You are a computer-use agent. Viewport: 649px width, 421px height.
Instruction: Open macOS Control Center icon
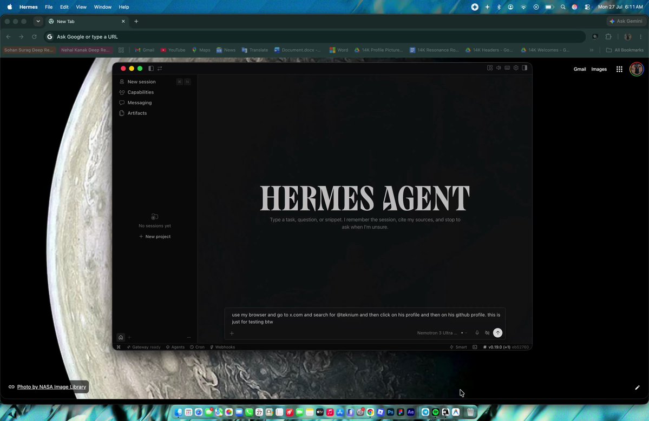(x=587, y=7)
